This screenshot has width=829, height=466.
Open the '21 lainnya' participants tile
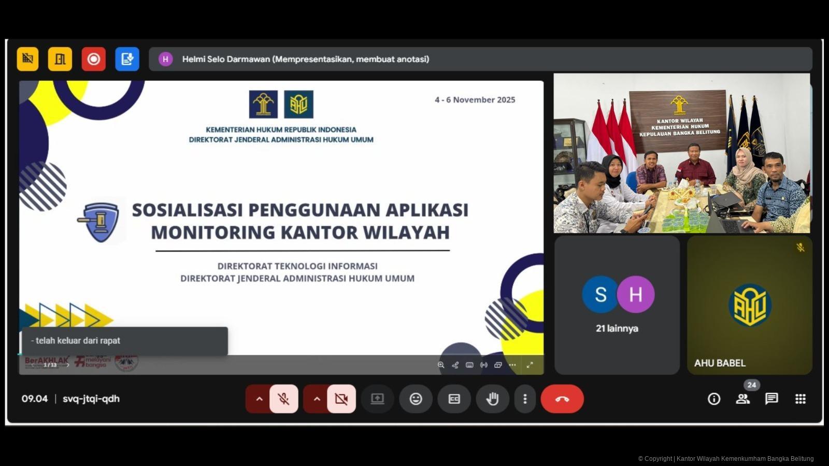click(x=617, y=305)
